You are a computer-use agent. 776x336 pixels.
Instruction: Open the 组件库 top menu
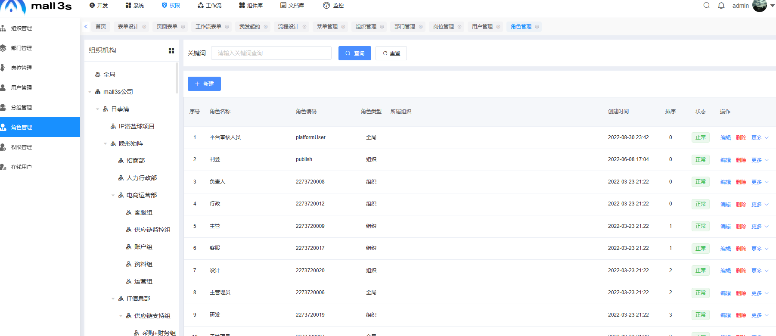[x=251, y=5]
